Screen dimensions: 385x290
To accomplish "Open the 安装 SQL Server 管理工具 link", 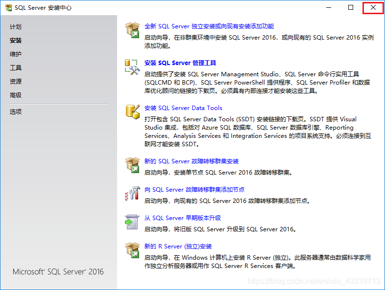I will coord(180,63).
